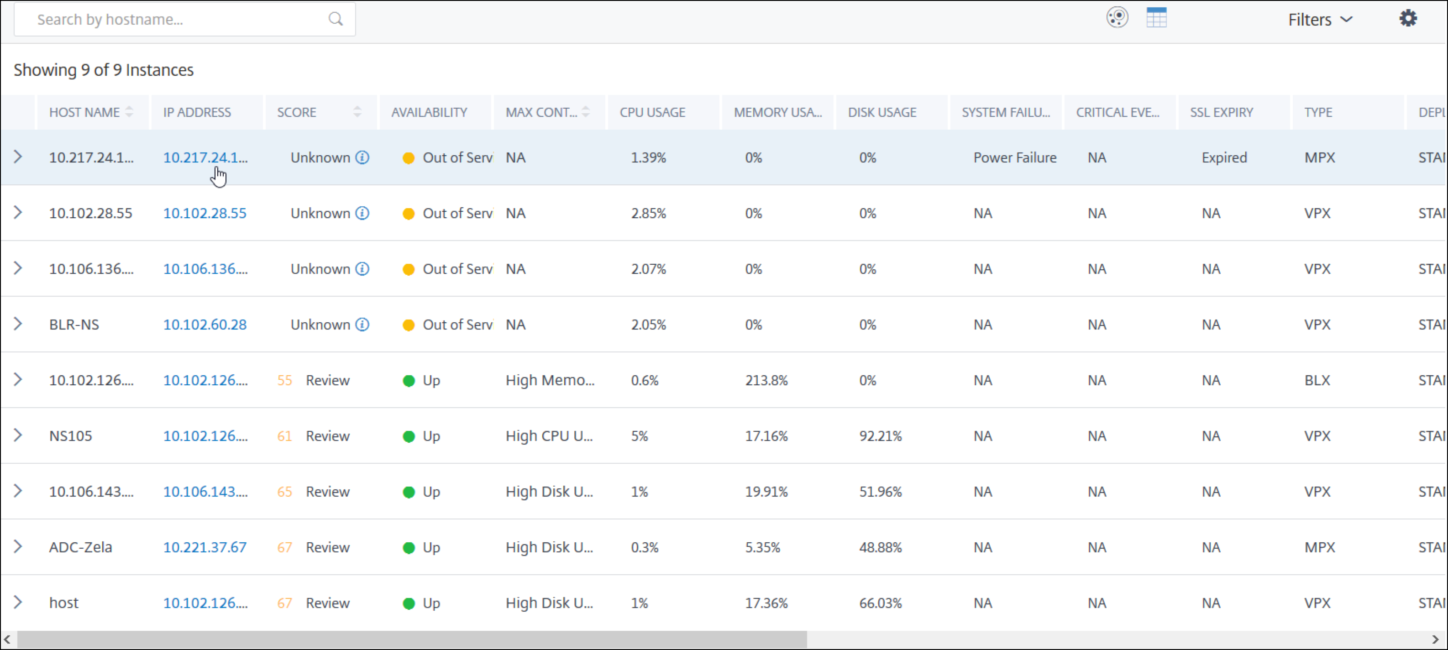
Task: Expand the host instance row
Action: (x=18, y=602)
